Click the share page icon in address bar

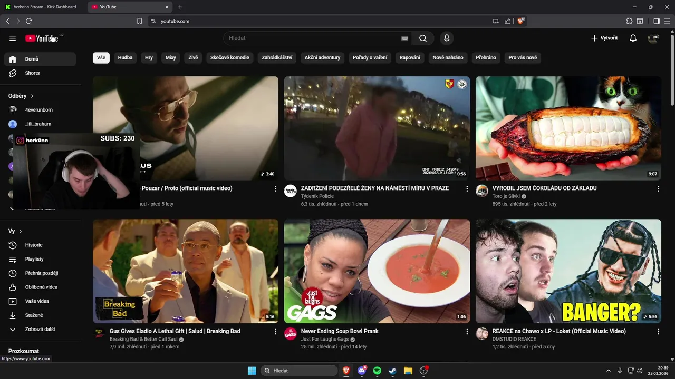point(507,21)
